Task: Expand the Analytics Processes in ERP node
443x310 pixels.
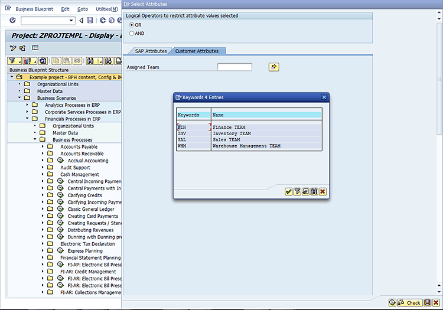Action: click(27, 105)
